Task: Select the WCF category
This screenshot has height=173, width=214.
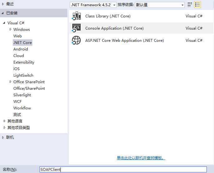Action: 17,101
